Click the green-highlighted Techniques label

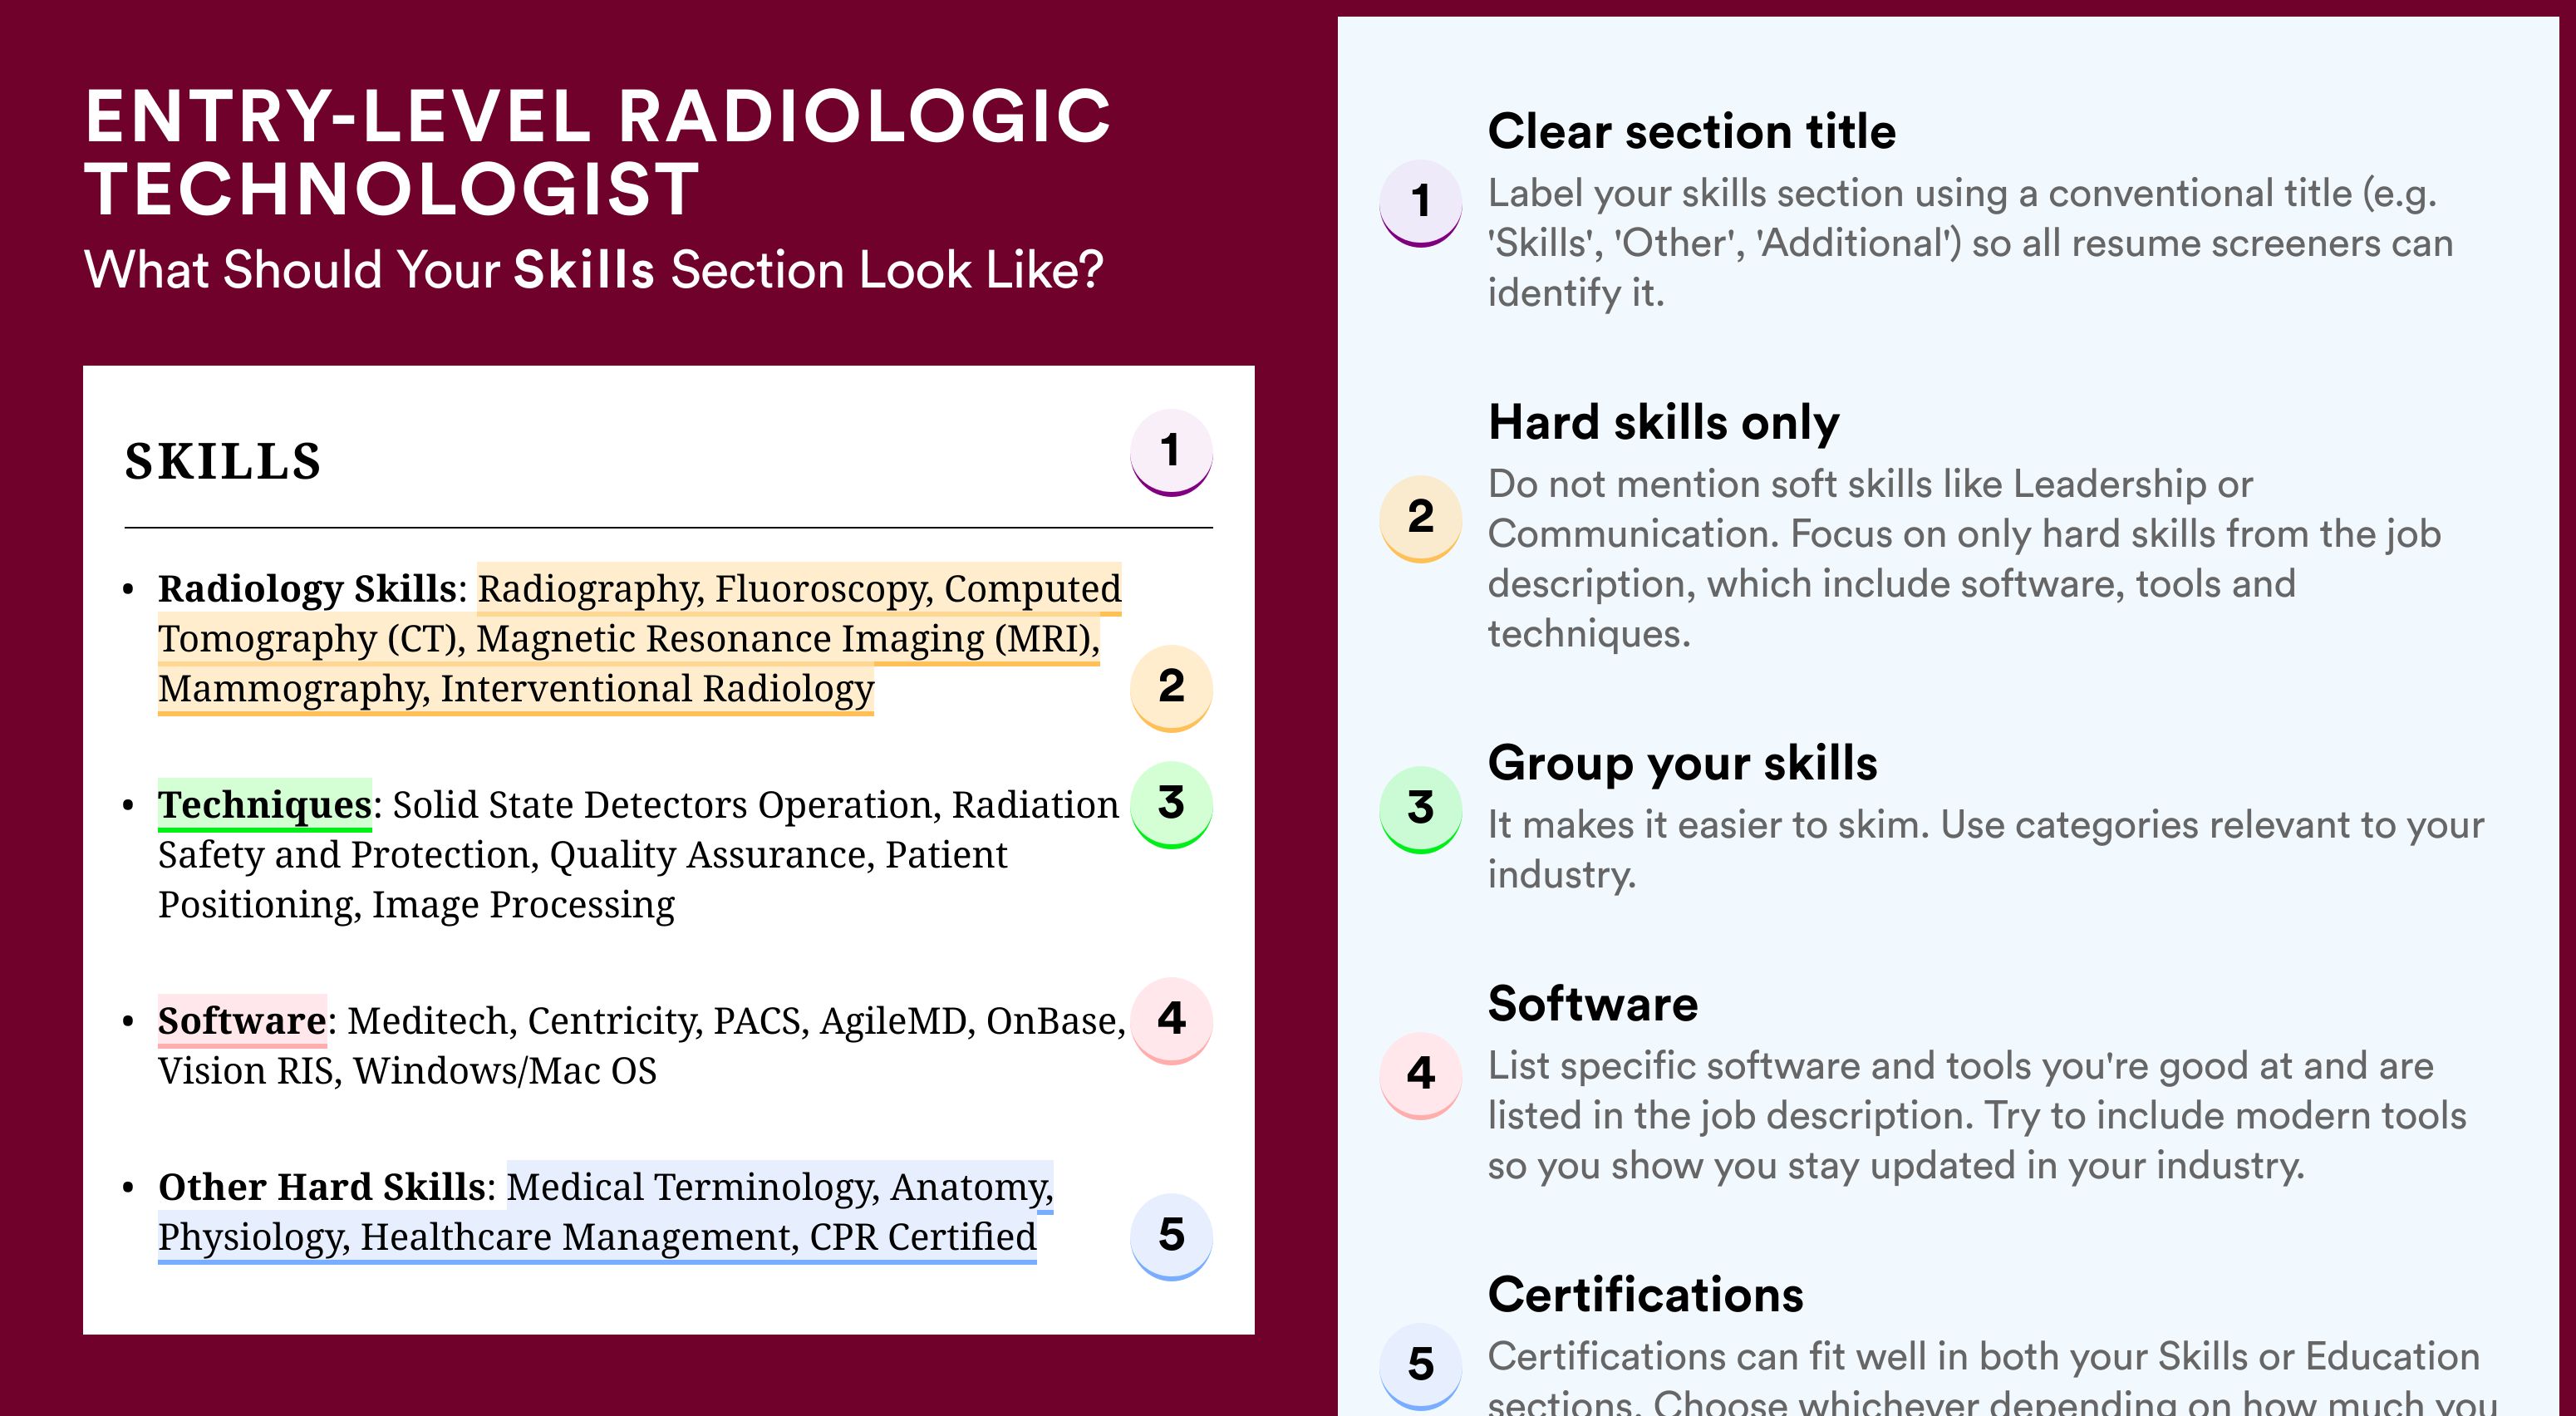click(x=265, y=804)
